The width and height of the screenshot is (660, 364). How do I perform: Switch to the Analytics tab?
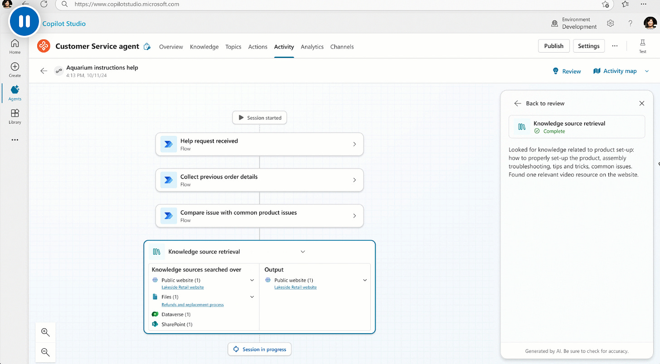[x=312, y=47]
